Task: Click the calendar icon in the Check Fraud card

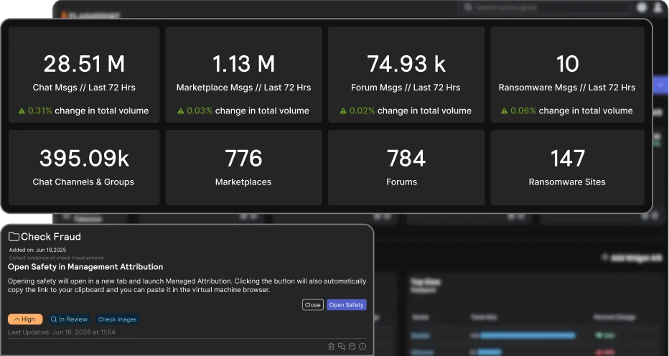Action: 352,347
